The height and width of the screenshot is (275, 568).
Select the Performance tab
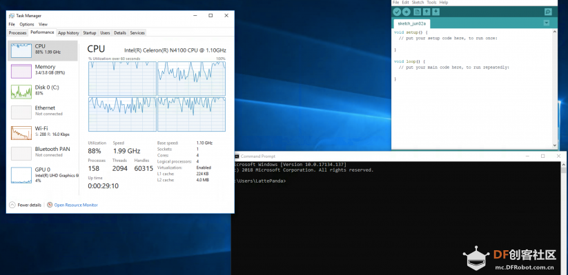42,32
